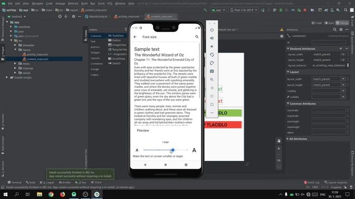
Task: Switch editor to Split view
Action: pos(329,23)
